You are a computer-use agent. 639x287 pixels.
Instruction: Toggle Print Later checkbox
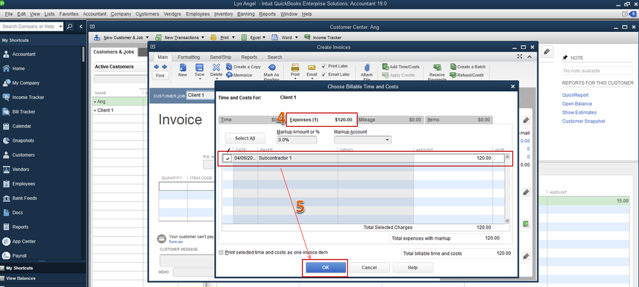pyautogui.click(x=324, y=66)
